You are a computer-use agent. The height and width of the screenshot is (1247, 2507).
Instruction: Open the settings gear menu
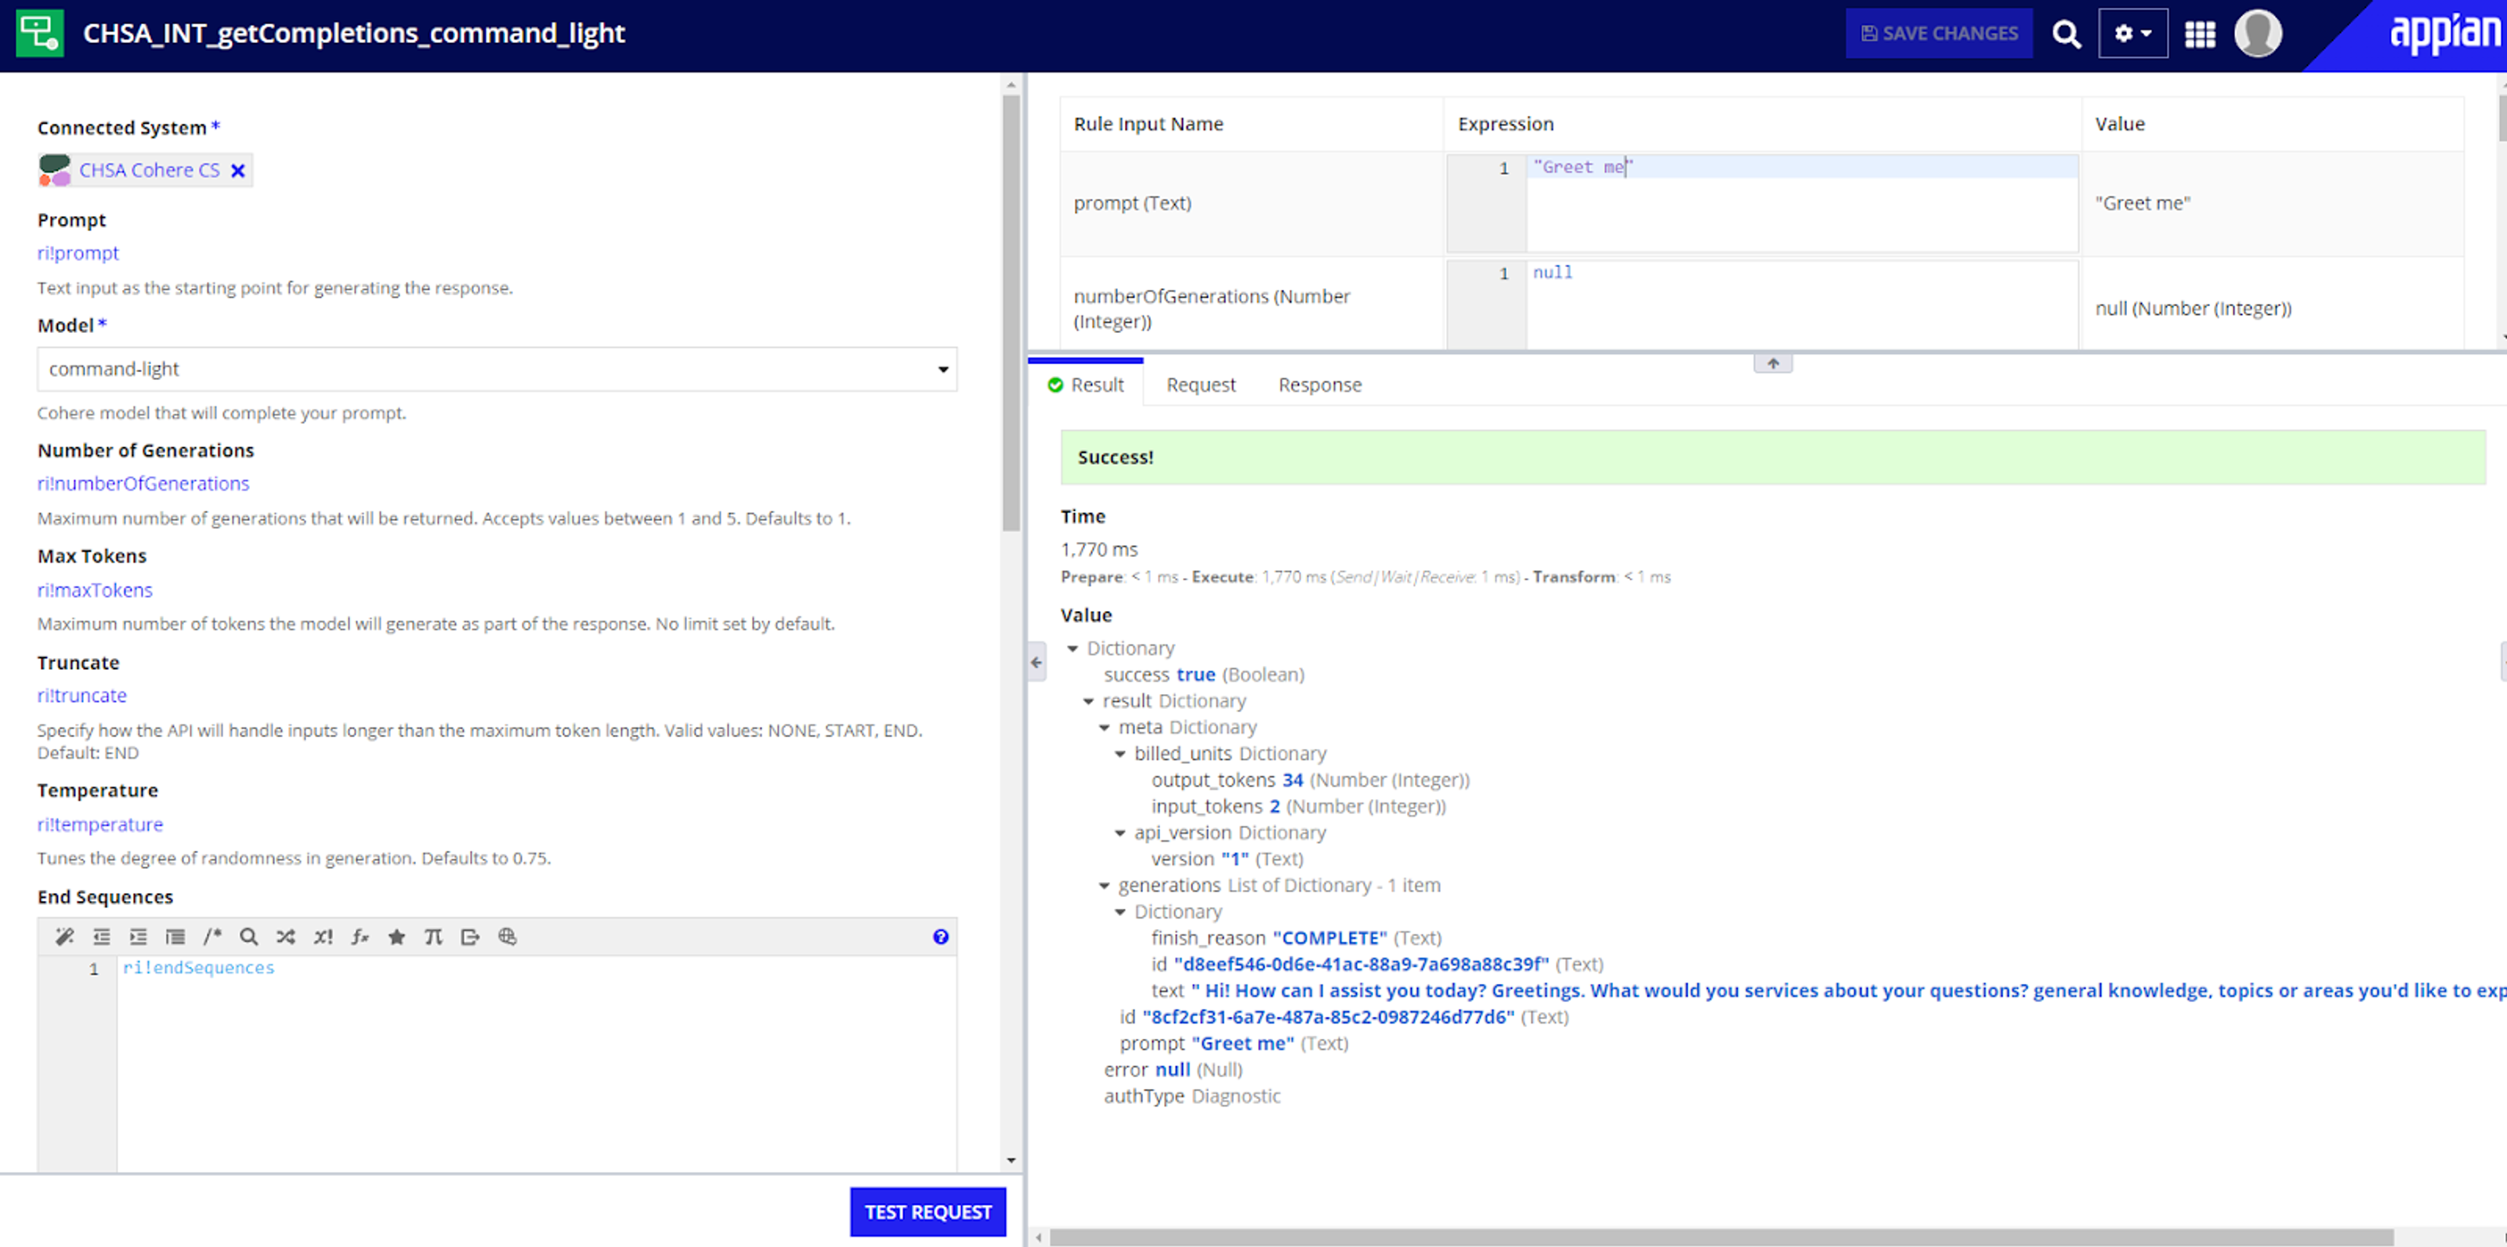pos(2132,34)
